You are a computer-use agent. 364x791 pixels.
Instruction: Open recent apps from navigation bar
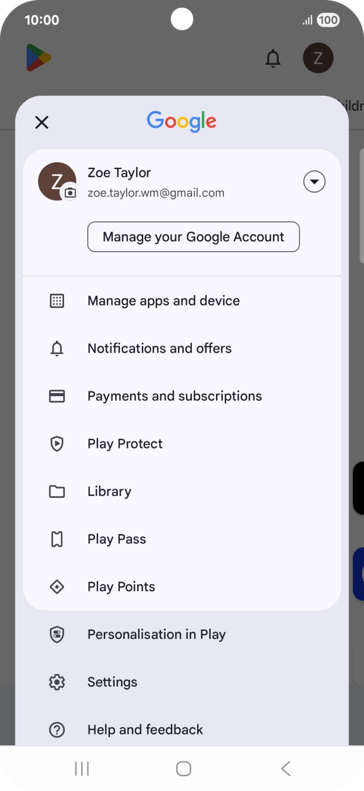pos(82,768)
